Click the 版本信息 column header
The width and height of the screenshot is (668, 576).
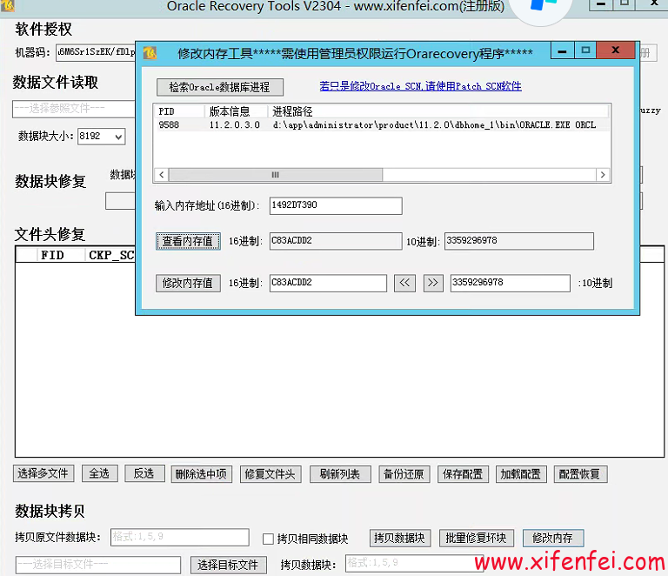[x=236, y=111]
